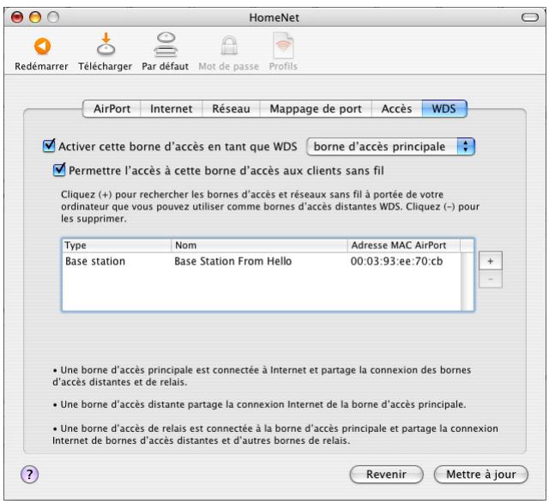This screenshot has width=549, height=504.
Task: Click the Télécharger toolbar icon
Action: click(x=106, y=45)
